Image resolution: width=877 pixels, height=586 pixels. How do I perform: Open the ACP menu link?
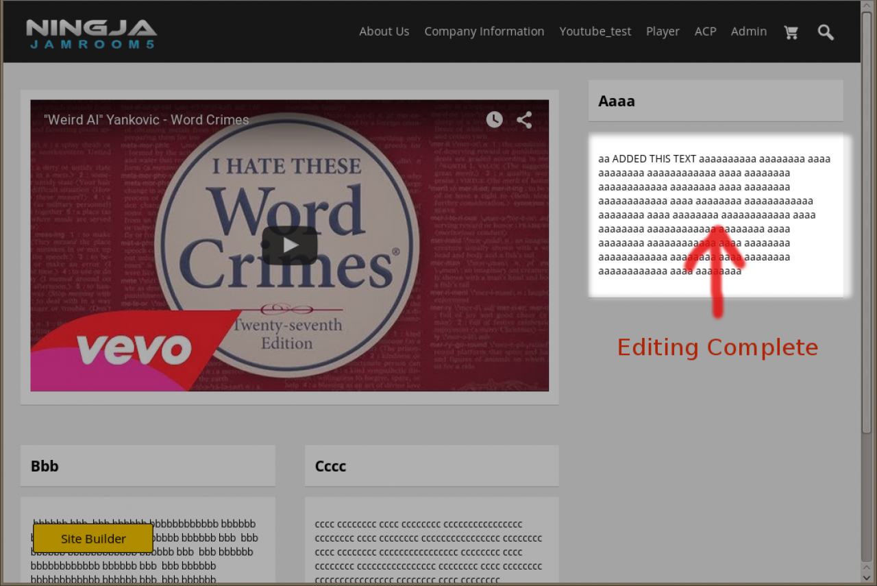(x=705, y=32)
